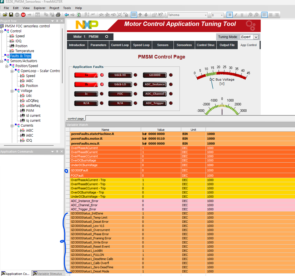Click the Udcb HI fault button

(x=120, y=75)
